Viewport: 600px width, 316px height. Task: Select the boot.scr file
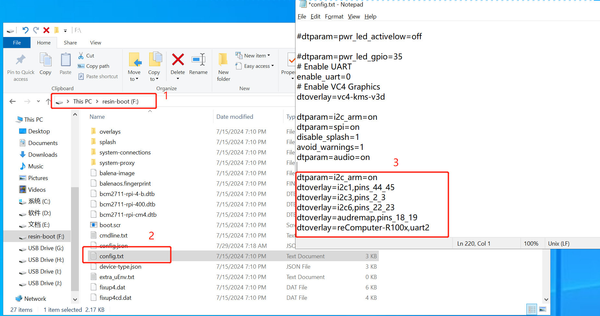[x=110, y=225]
